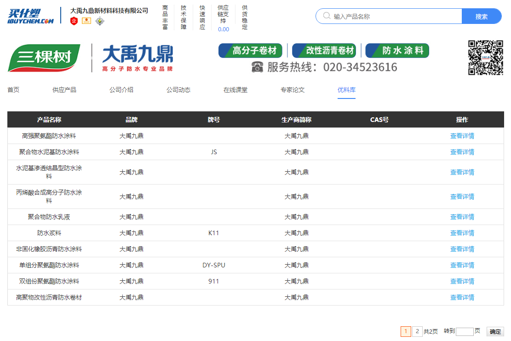Click the DY-SPU grade cell
This screenshot has height=341, width=511.
click(x=214, y=265)
